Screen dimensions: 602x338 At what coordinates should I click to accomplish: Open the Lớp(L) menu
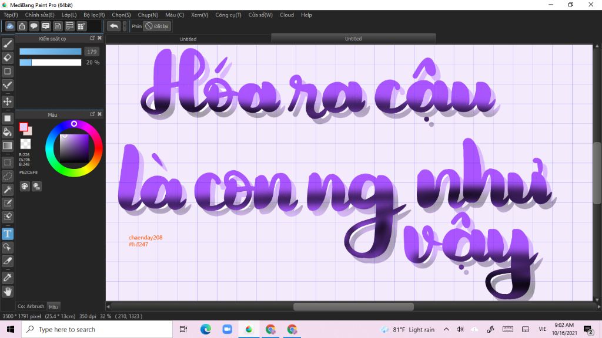click(x=69, y=15)
